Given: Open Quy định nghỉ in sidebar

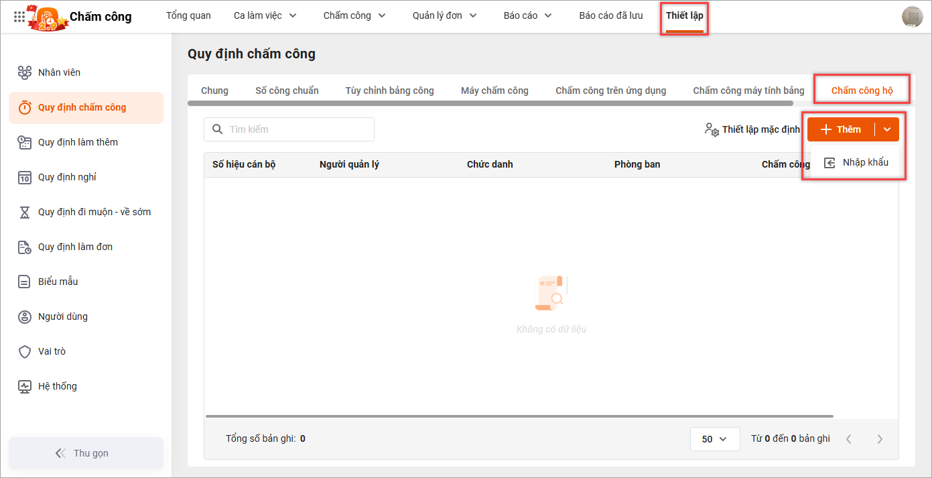Looking at the screenshot, I should point(86,177).
